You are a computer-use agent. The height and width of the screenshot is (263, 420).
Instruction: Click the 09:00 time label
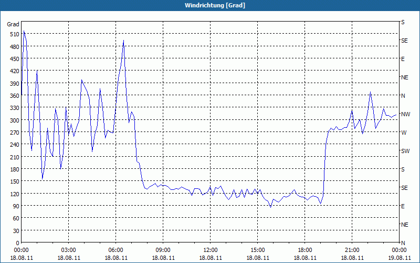pos(163,250)
